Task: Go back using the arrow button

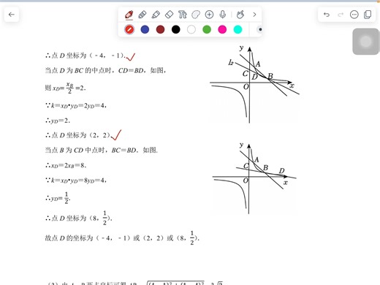Action: click(12, 15)
